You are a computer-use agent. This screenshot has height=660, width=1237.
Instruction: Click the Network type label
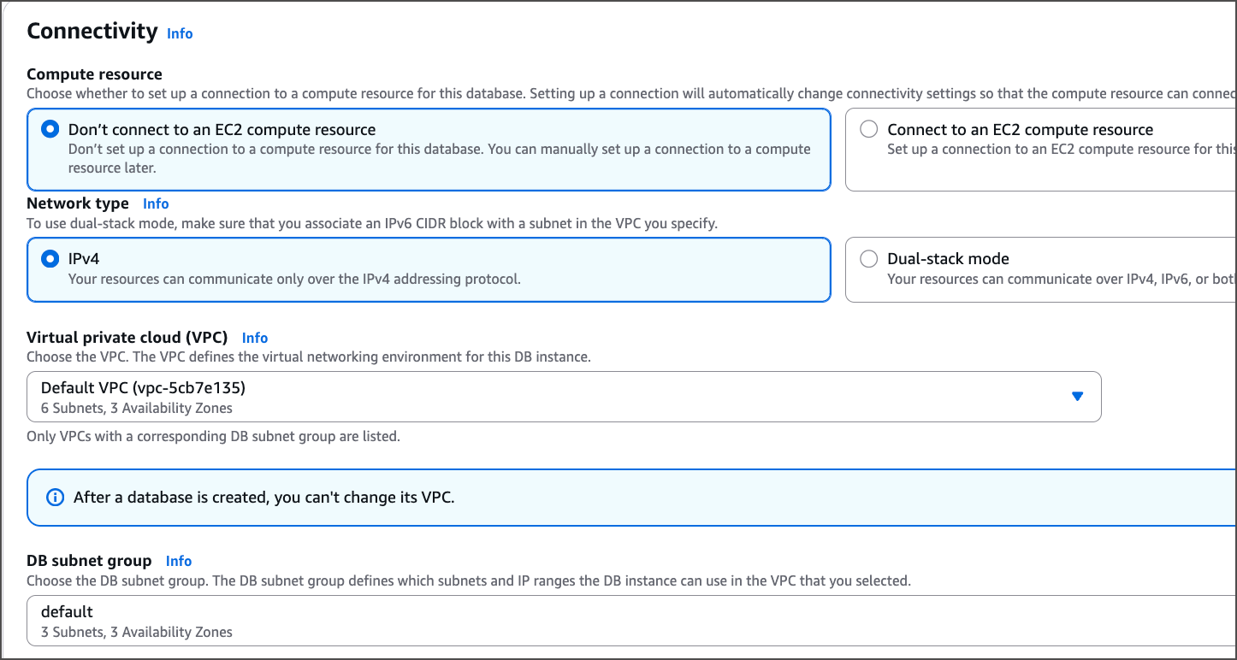[78, 203]
